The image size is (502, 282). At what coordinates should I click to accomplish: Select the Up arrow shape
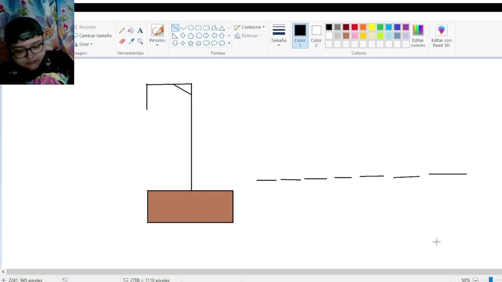222,36
